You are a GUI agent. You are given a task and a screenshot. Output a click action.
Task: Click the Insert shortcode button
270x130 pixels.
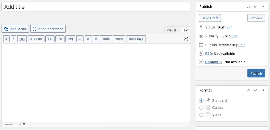click(x=48, y=29)
